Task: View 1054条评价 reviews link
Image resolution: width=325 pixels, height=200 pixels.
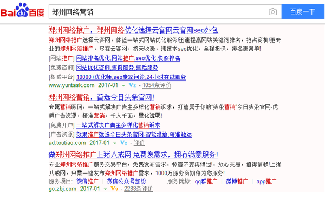Action: tap(157, 85)
